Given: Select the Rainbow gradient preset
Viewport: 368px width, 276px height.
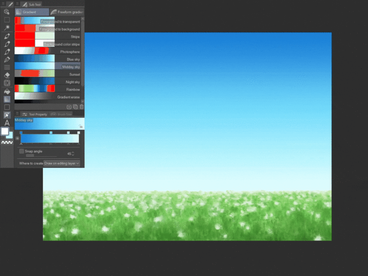Looking at the screenshot, I should (48, 89).
